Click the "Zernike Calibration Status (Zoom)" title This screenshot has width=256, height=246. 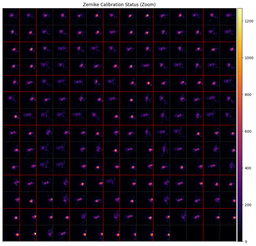coord(119,5)
